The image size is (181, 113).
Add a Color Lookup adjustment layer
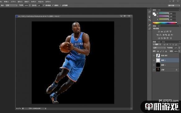[x=172, y=35]
